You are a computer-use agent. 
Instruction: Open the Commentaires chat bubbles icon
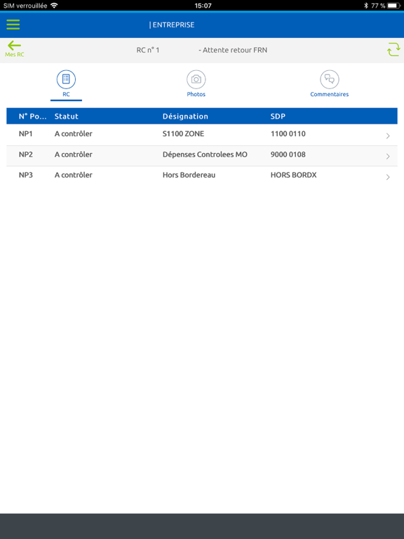[330, 79]
